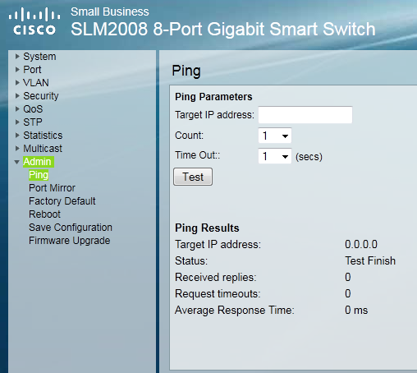This screenshot has height=373, width=417.
Task: Open the Count dropdown
Action: (x=275, y=136)
